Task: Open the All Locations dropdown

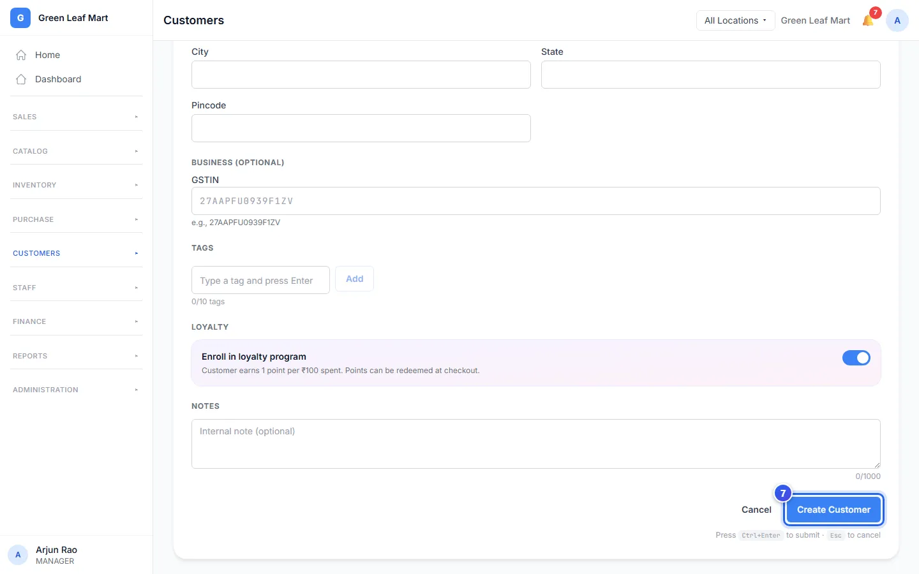Action: (735, 20)
